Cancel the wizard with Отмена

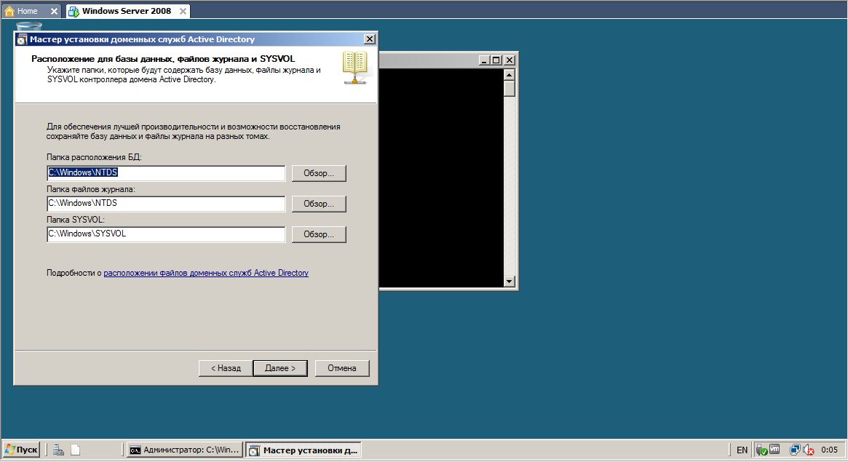point(342,368)
